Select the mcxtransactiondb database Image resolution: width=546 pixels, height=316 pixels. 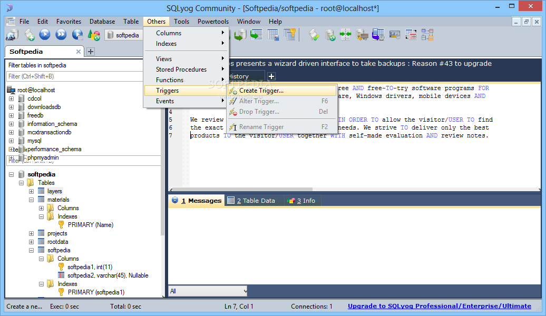(50, 132)
